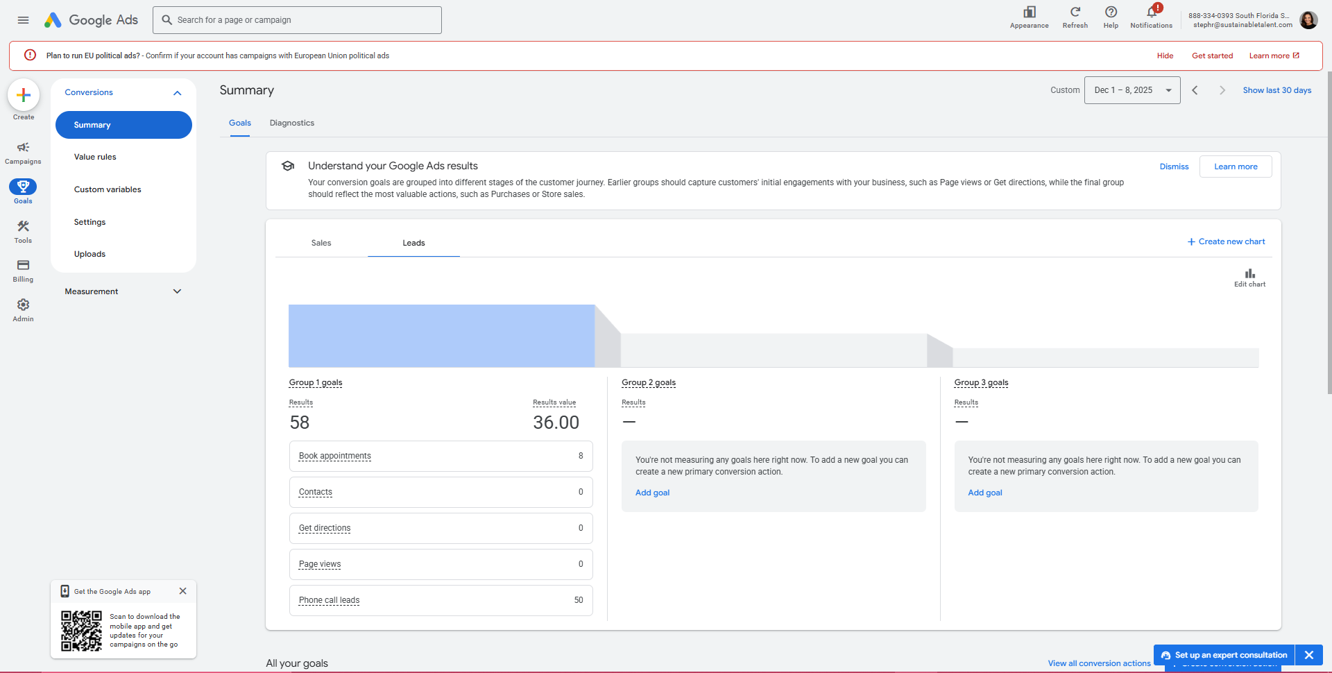Click the page vertical scrollbar
Viewport: 1332px width, 673px height.
click(x=1329, y=232)
